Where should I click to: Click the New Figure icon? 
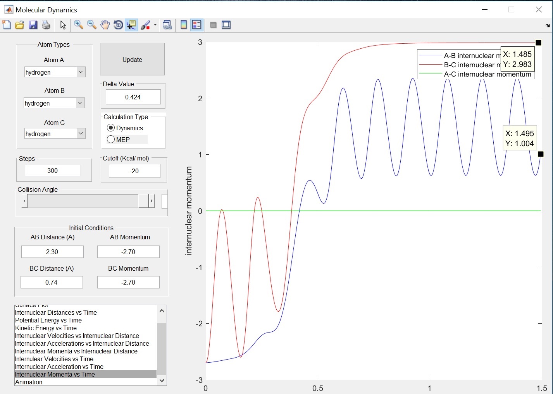[7, 25]
